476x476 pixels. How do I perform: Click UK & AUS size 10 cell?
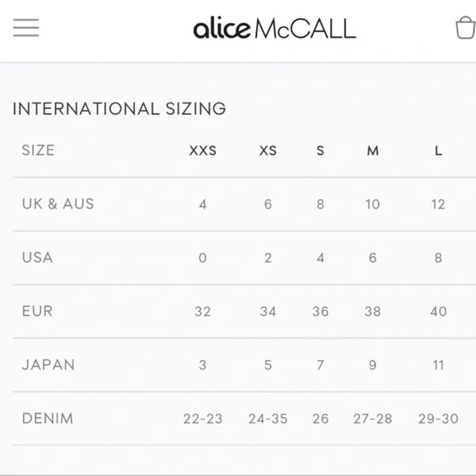pos(373,204)
